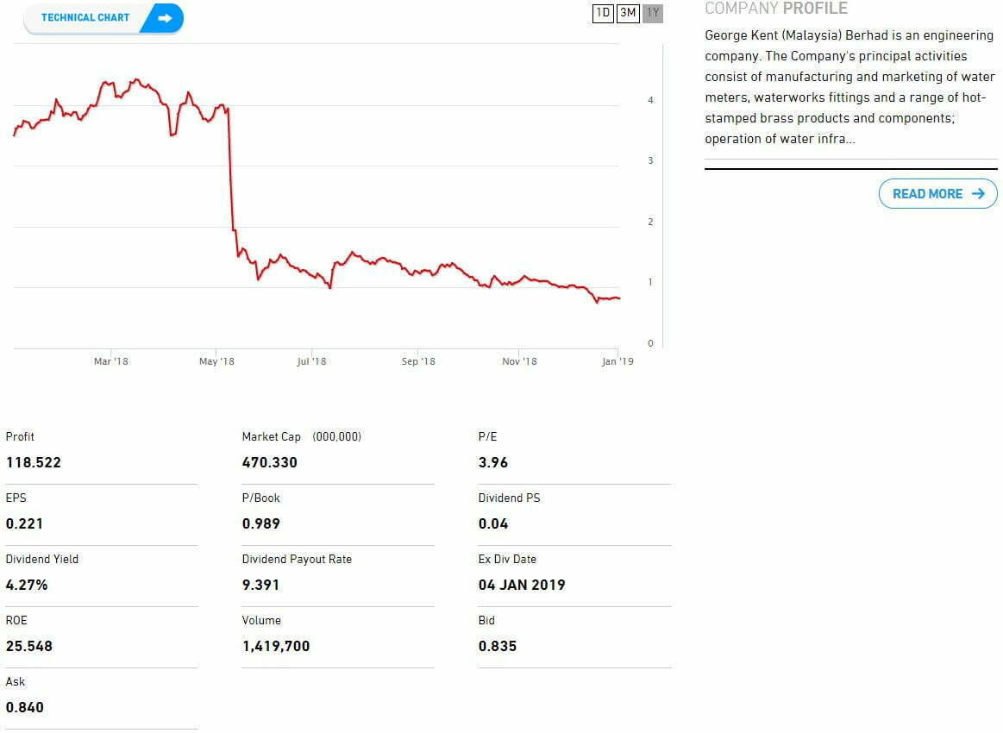Image resolution: width=1003 pixels, height=733 pixels.
Task: Select the Ex Div Date 04 JAN 2019
Action: 522,585
